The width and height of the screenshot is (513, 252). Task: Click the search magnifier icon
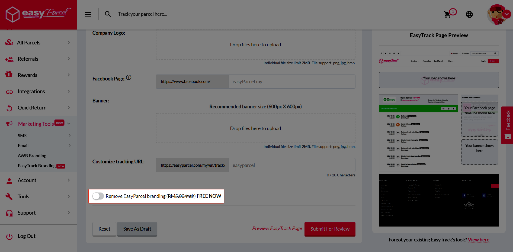point(108,14)
